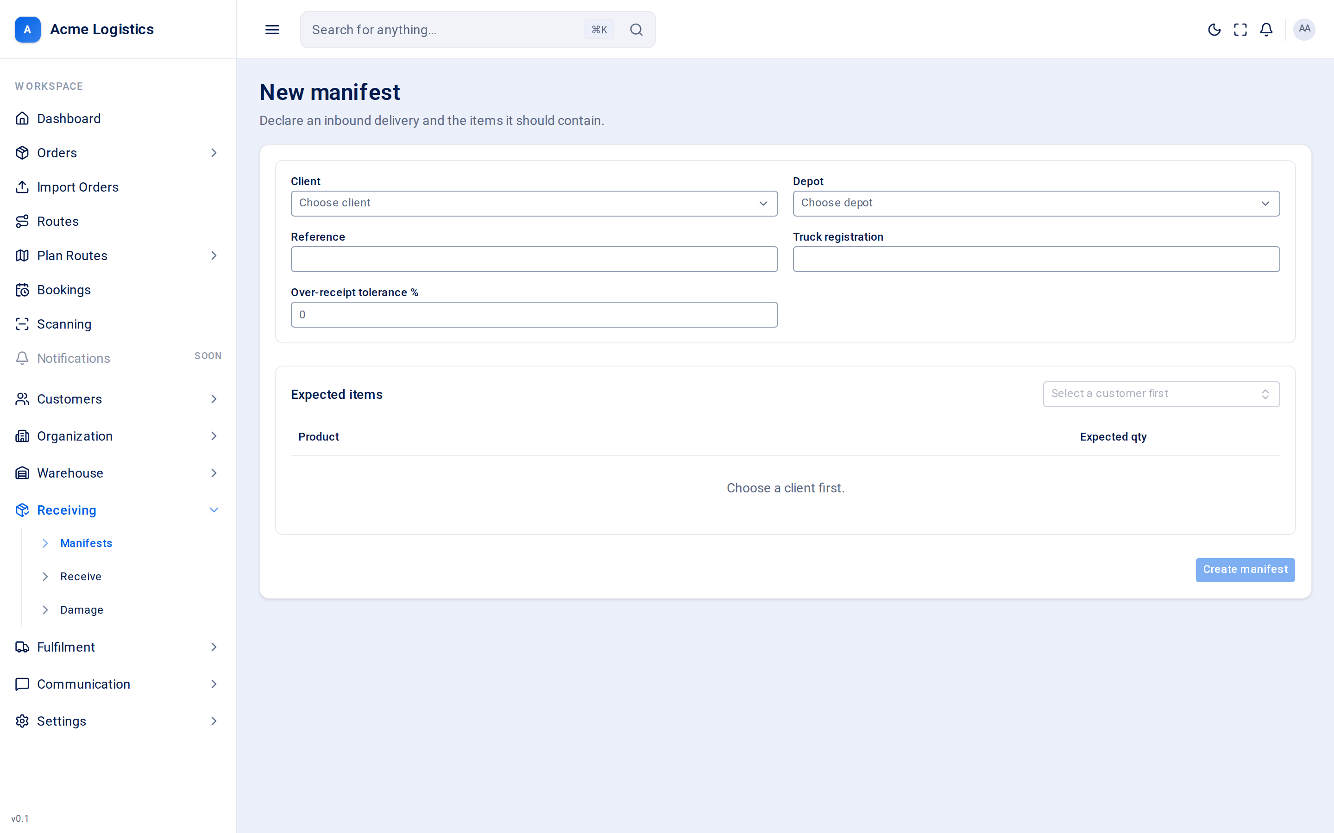Click the search magnifier icon
Image resolution: width=1334 pixels, height=833 pixels.
[636, 30]
